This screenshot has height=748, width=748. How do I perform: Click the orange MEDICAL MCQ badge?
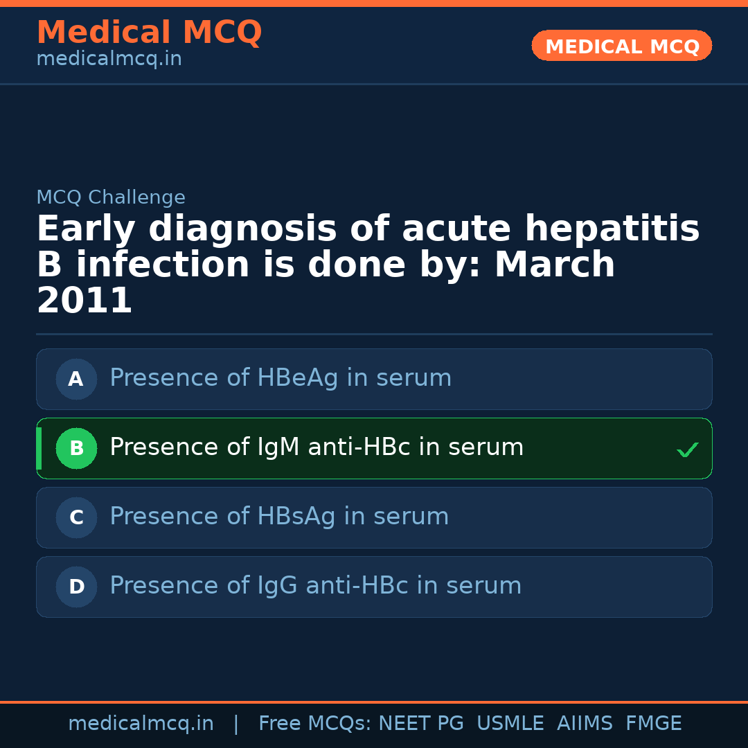(621, 46)
